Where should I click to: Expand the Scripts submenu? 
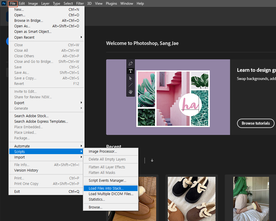pyautogui.click(x=47, y=152)
